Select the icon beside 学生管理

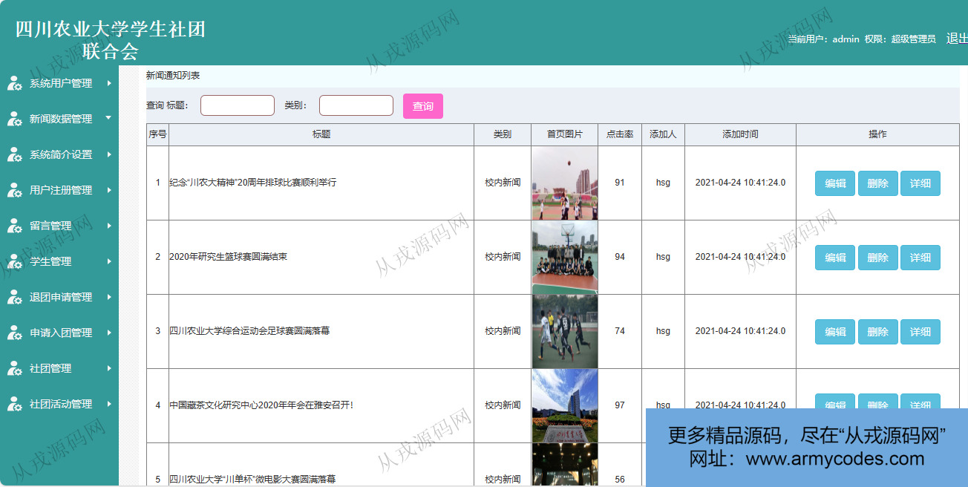tap(14, 261)
